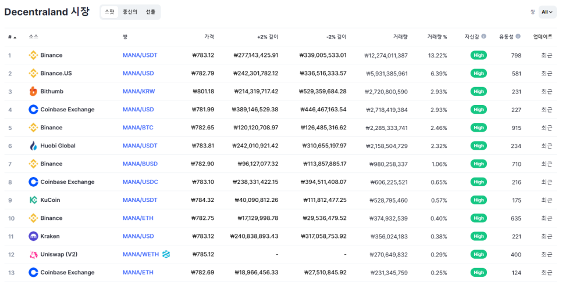This screenshot has width=562, height=282.
Task: Click the sort arrow beside the # header
Action: point(15,37)
